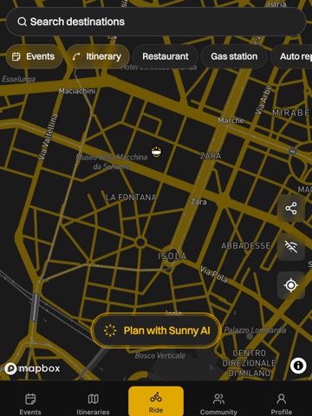Open the Profile tab
The width and height of the screenshot is (312, 416).
[282, 404]
